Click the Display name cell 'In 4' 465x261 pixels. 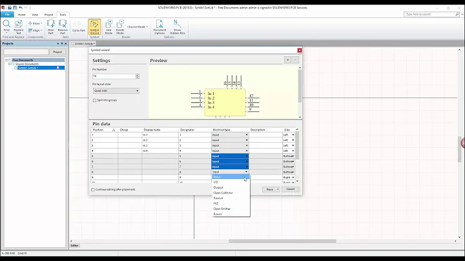click(x=160, y=151)
